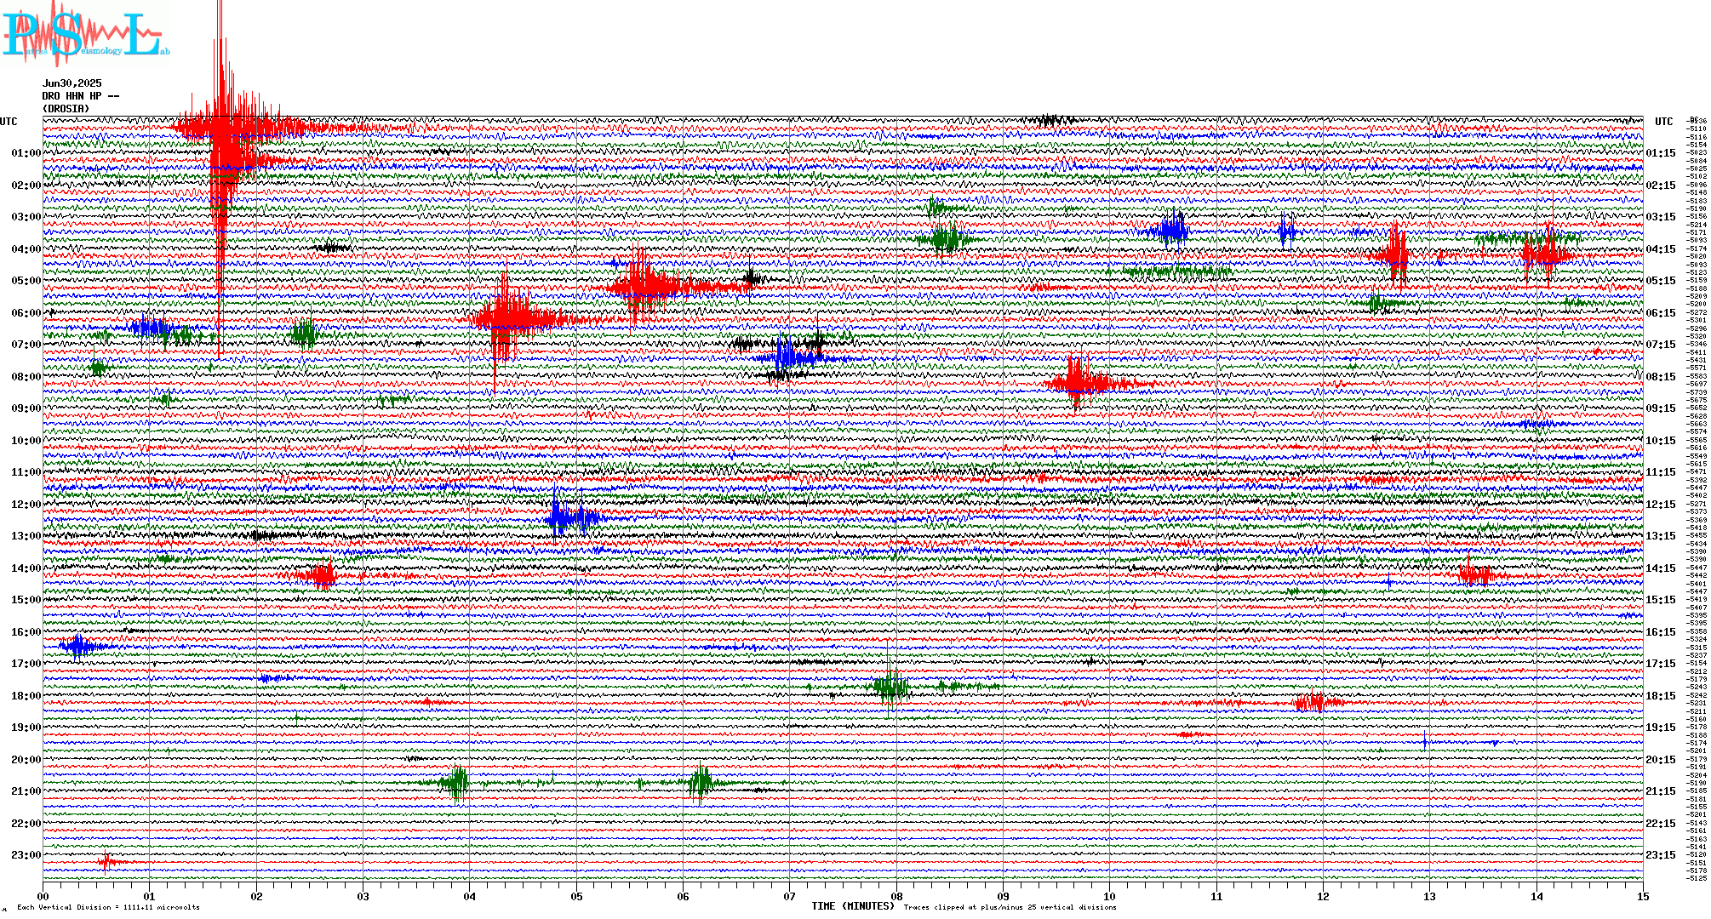Click the "06" minute tick label

click(684, 896)
